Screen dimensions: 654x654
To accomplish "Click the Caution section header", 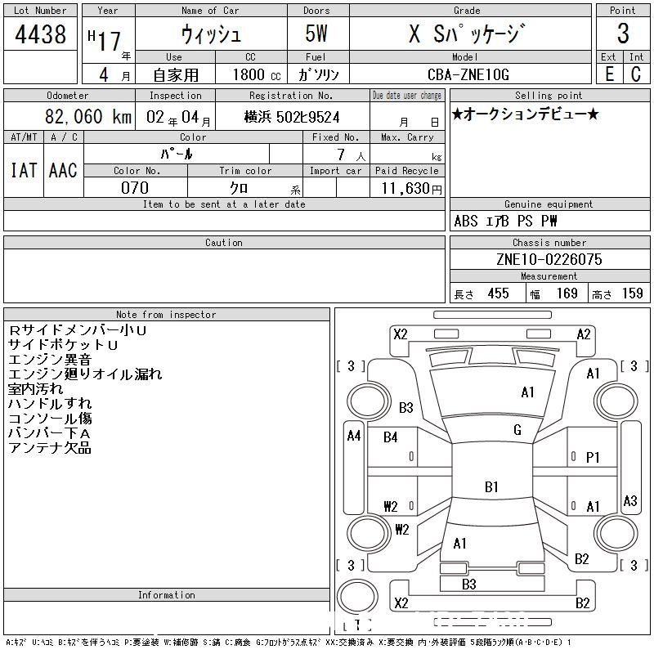I will pyautogui.click(x=224, y=242).
